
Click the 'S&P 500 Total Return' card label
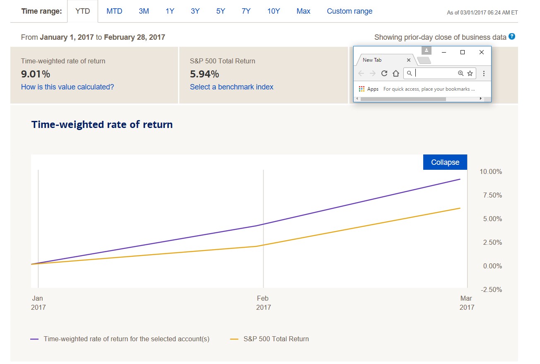[x=222, y=61]
